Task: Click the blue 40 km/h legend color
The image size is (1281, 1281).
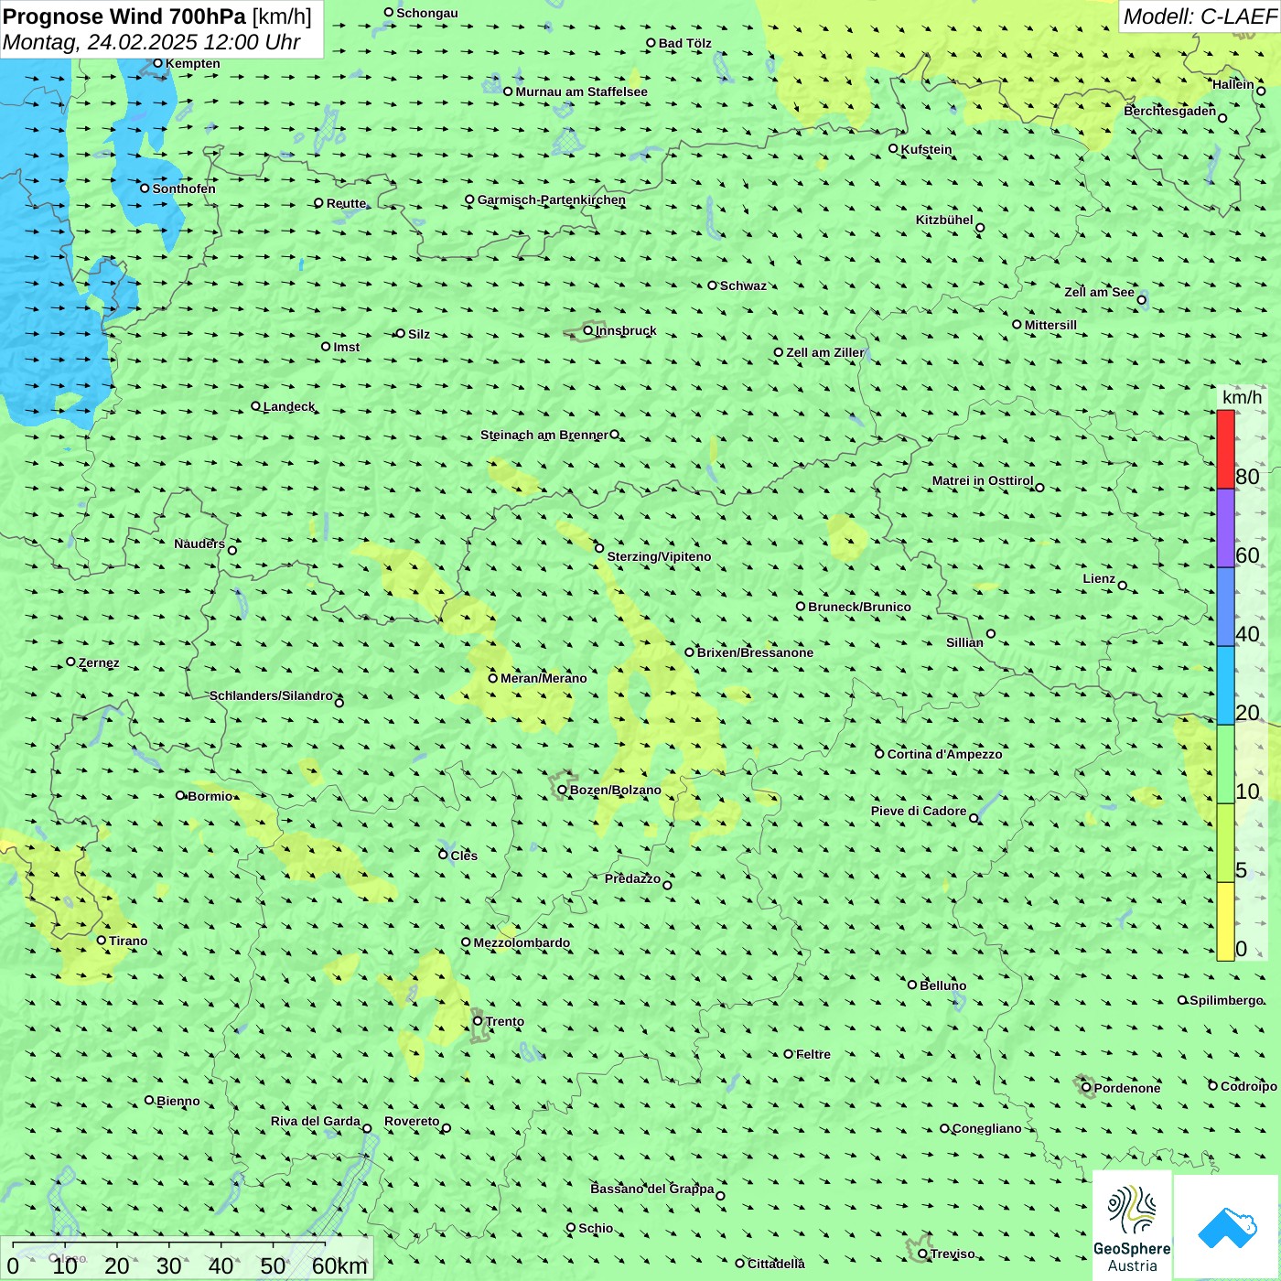Action: pyautogui.click(x=1225, y=607)
